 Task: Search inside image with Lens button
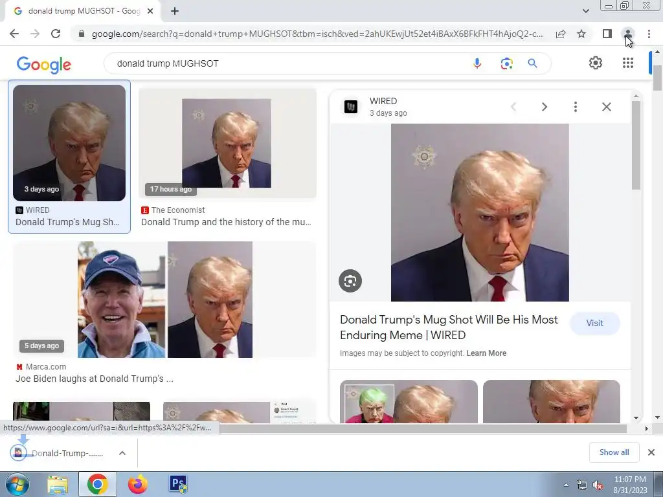click(350, 281)
